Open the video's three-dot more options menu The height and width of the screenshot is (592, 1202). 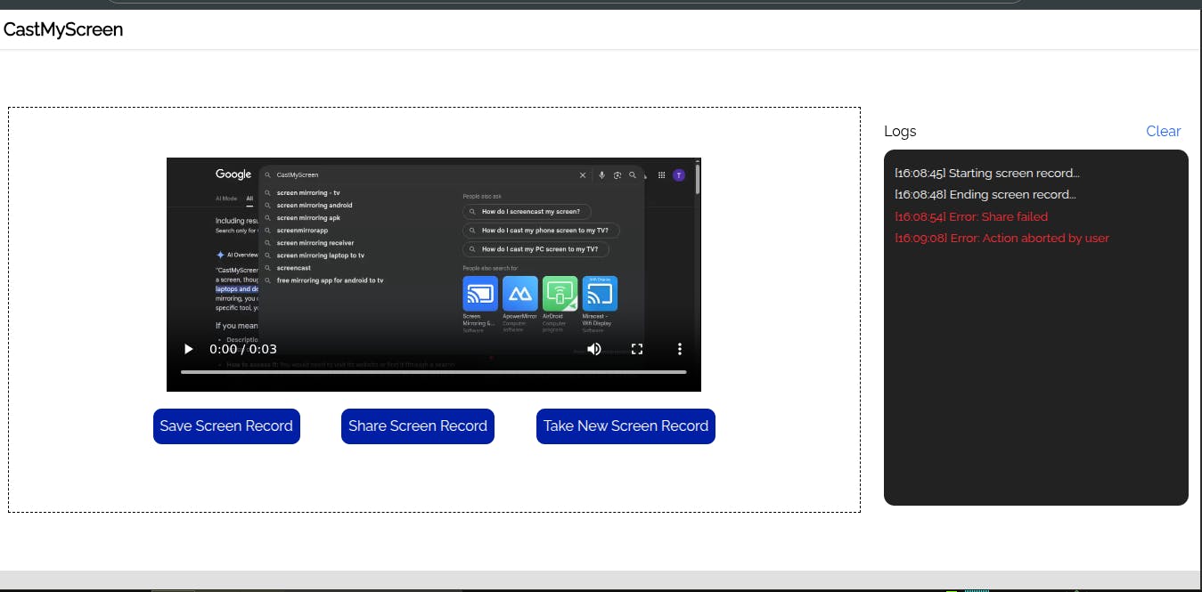coord(680,349)
